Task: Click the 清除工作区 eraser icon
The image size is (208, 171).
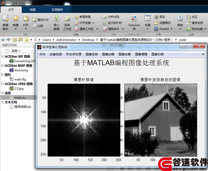Action: click(x=77, y=29)
